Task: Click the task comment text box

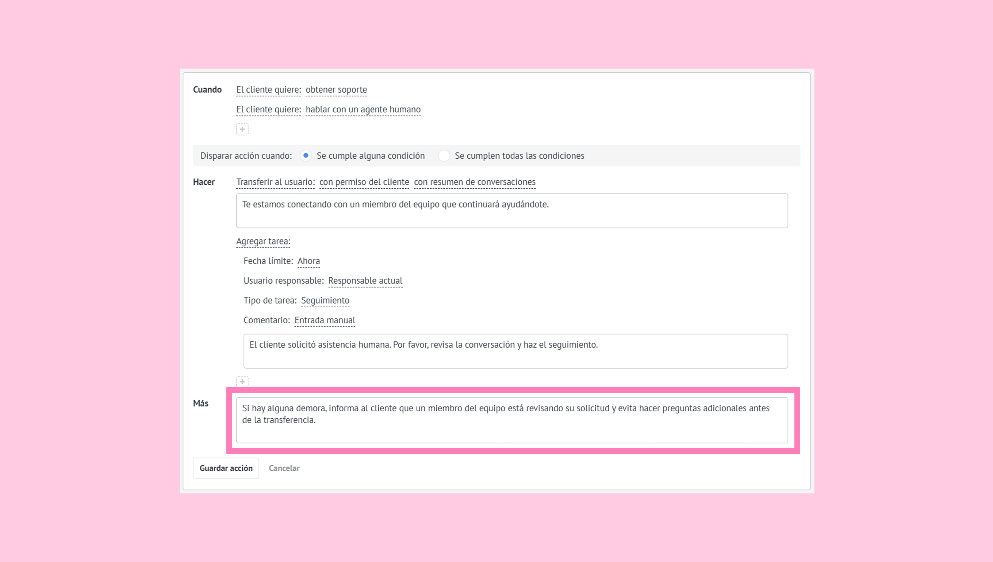Action: tap(515, 351)
